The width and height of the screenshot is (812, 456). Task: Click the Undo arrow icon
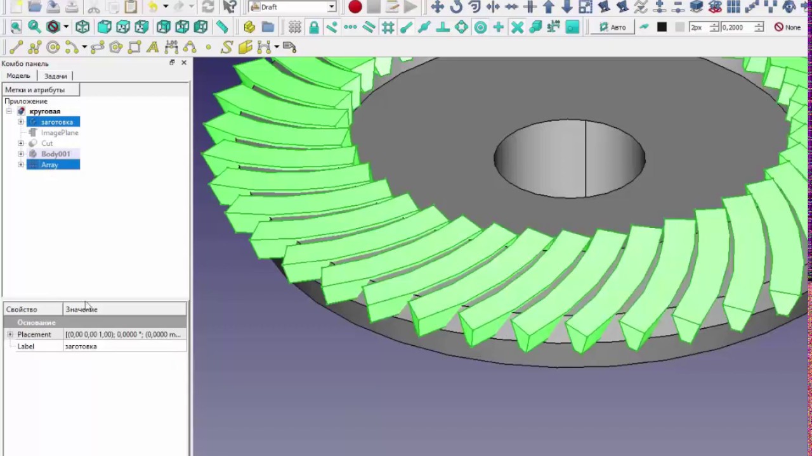(x=153, y=7)
